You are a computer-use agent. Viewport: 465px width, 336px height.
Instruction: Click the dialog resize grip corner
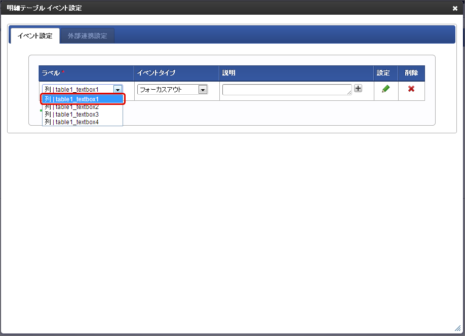coord(457,328)
